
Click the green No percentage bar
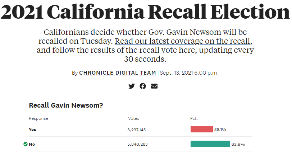[x=210, y=144]
